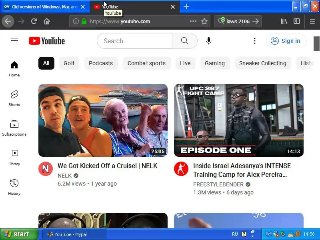The image size is (320, 240).
Task: Filter videos by Live chip
Action: click(185, 63)
